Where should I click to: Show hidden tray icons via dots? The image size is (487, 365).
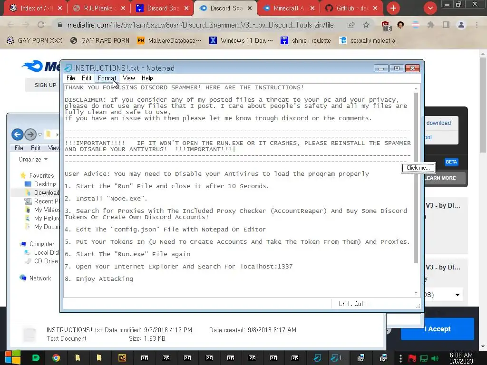tap(400, 358)
